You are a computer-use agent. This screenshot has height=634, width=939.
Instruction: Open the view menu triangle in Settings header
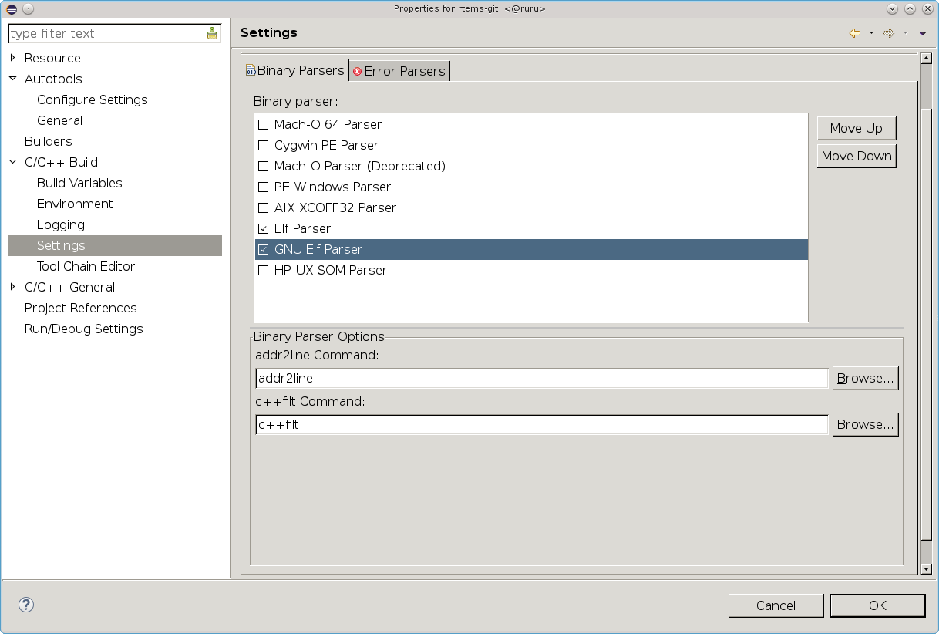(923, 33)
